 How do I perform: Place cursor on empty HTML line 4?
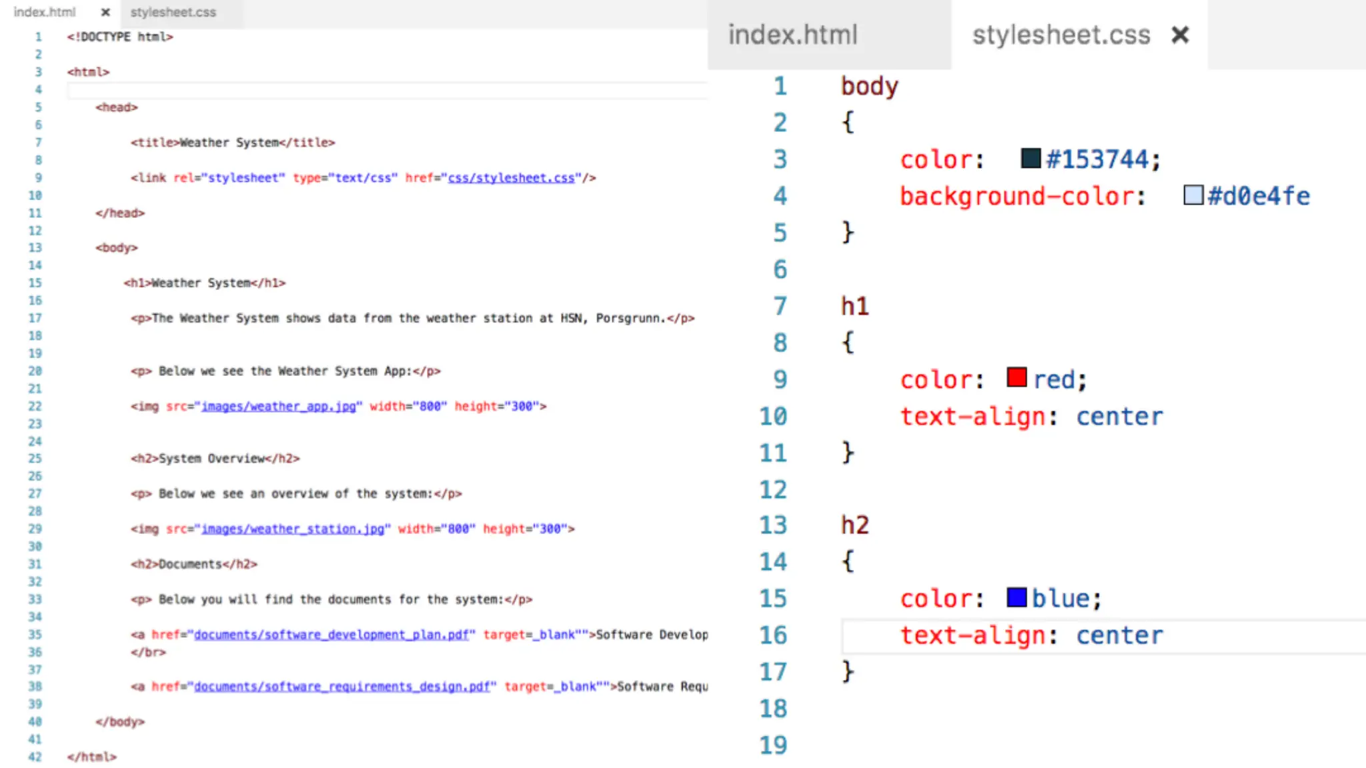267,89
